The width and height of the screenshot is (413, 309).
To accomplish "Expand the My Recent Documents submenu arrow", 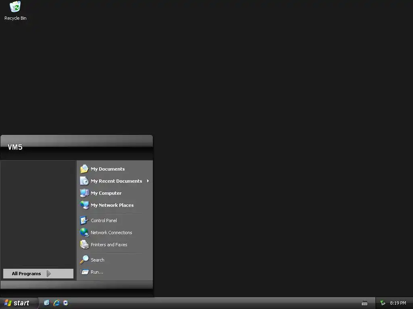I will [148, 181].
